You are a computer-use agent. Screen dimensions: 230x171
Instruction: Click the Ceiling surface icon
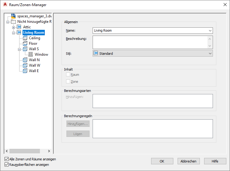pos(25,38)
